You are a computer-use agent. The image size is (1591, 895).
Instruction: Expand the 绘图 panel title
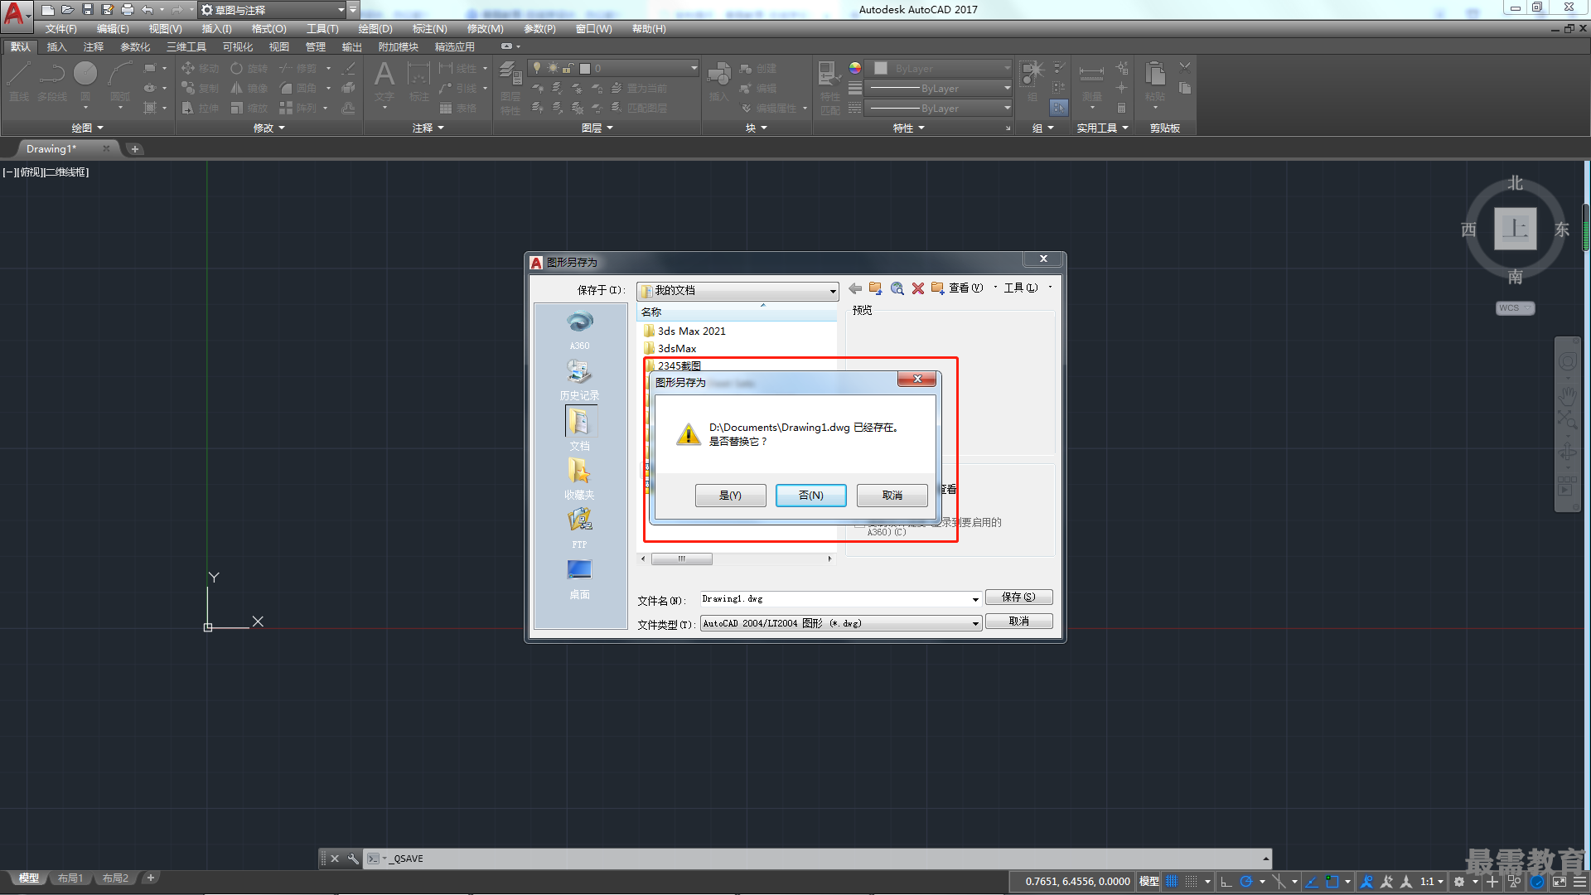[87, 128]
